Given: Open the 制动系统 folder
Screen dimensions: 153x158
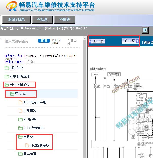Looking at the screenshot, I should [16, 68].
